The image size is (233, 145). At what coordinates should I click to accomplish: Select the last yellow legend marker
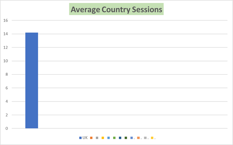(152, 138)
